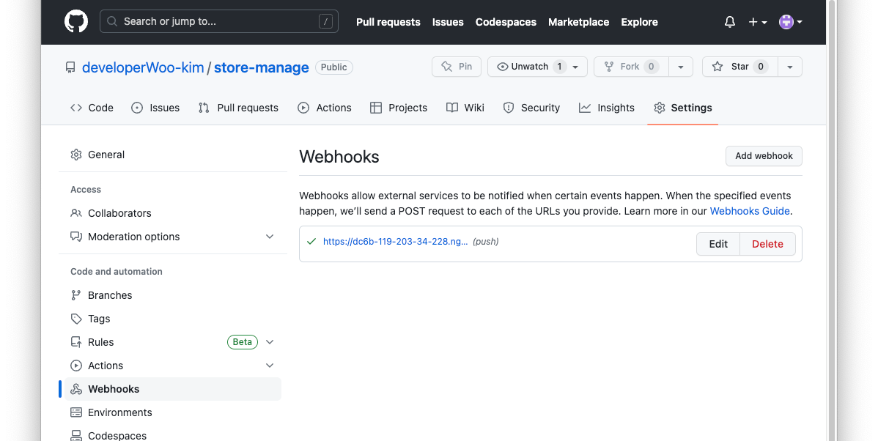
Task: Open Pull requests in top navigation
Action: click(x=388, y=22)
